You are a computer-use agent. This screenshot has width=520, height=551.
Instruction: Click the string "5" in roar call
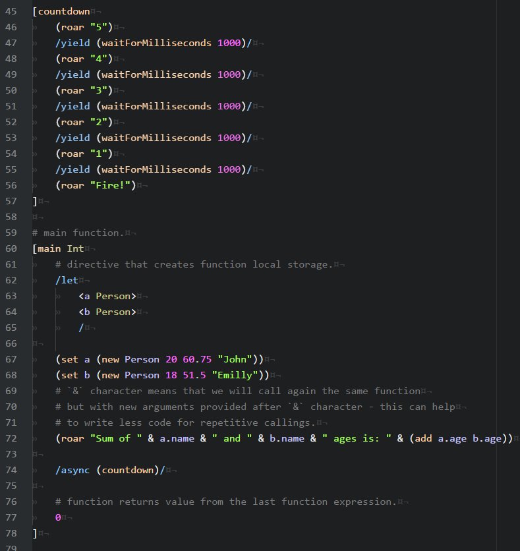coord(99,27)
